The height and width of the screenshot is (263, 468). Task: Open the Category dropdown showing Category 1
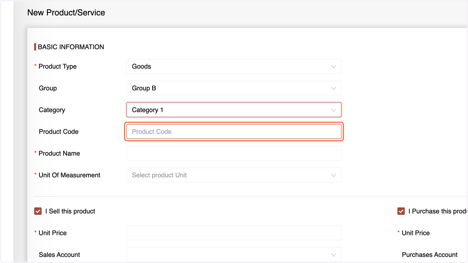point(234,110)
